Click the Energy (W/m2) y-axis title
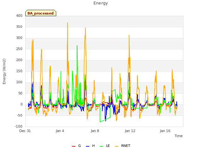202x152 pixels. pyautogui.click(x=4, y=71)
